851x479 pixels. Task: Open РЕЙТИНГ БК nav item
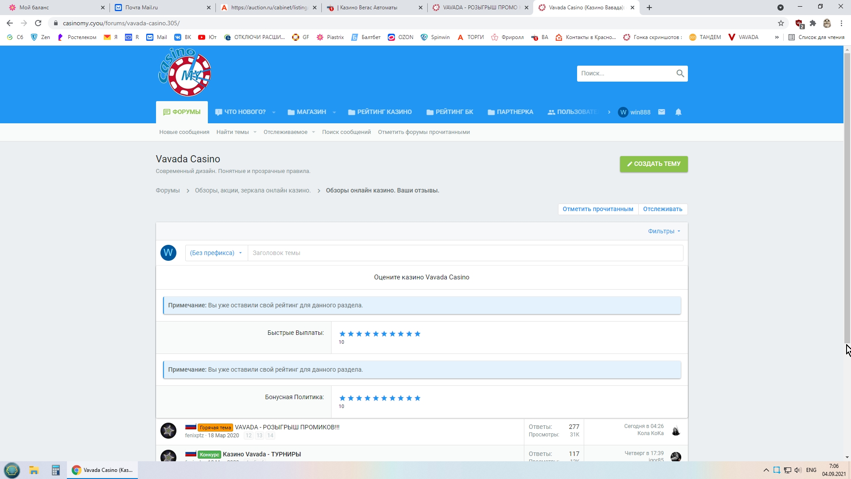coord(450,112)
